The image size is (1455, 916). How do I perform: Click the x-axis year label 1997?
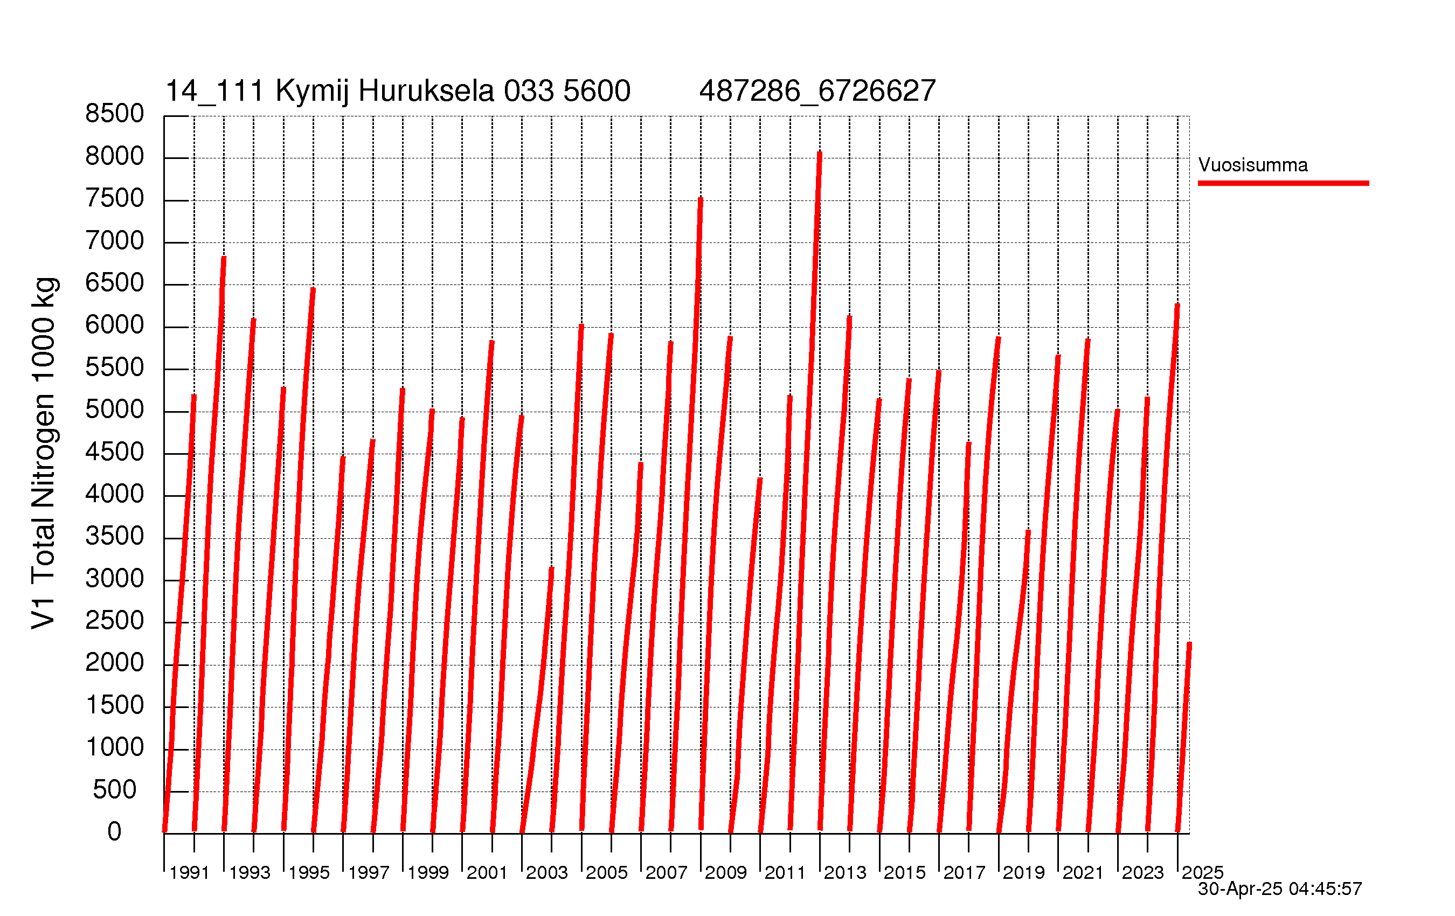coord(369,872)
